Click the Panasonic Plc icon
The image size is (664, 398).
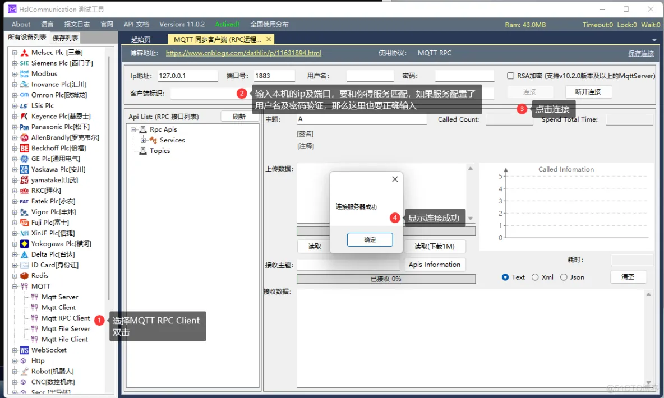point(25,127)
